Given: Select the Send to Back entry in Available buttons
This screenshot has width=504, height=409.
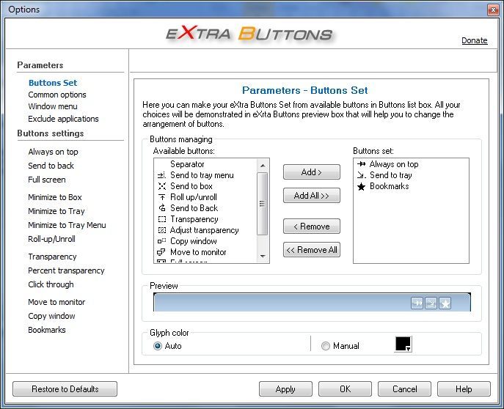Looking at the screenshot, I should [x=207, y=208].
